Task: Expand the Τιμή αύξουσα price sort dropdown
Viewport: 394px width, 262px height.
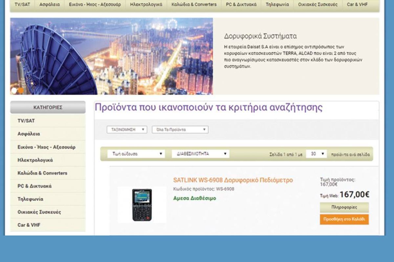Action: tap(136, 154)
